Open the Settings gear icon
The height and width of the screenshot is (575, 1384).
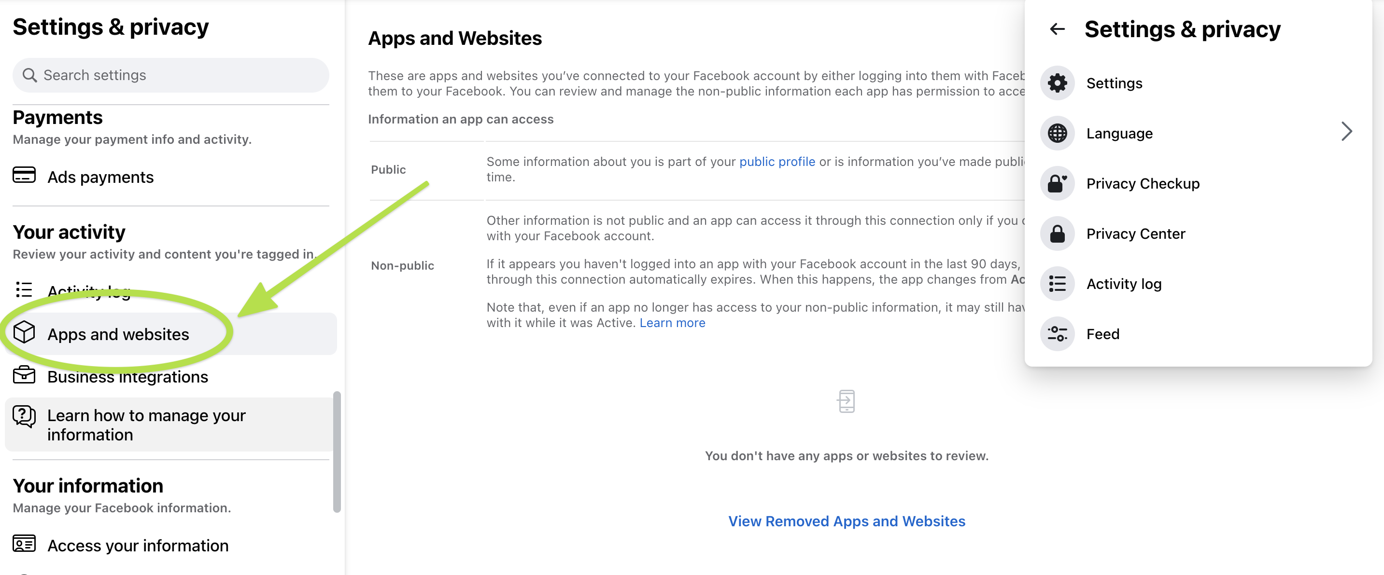pos(1057,83)
